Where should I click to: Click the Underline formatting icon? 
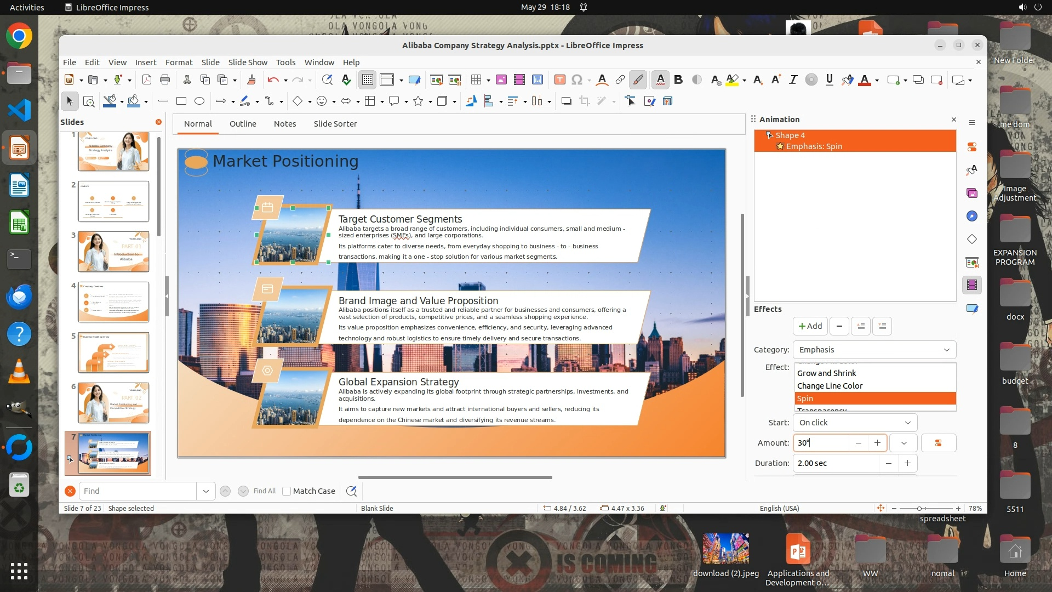click(x=829, y=80)
